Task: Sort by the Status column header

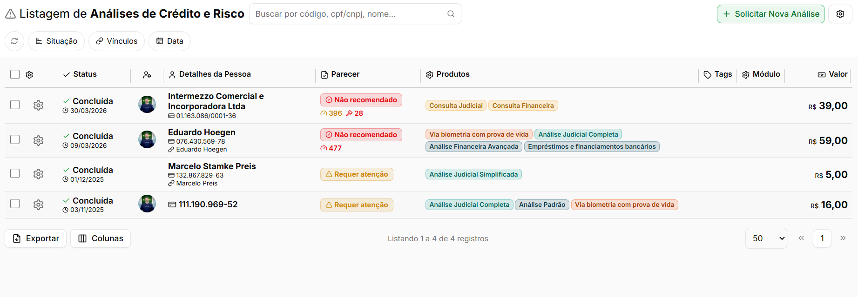Action: point(80,74)
